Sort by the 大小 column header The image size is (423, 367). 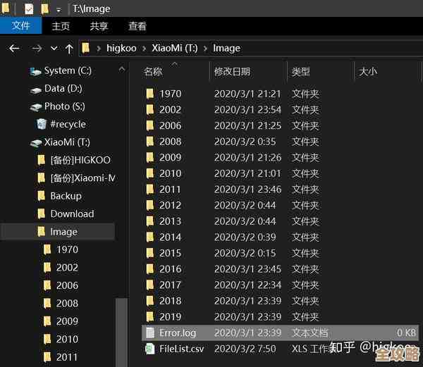click(x=368, y=72)
